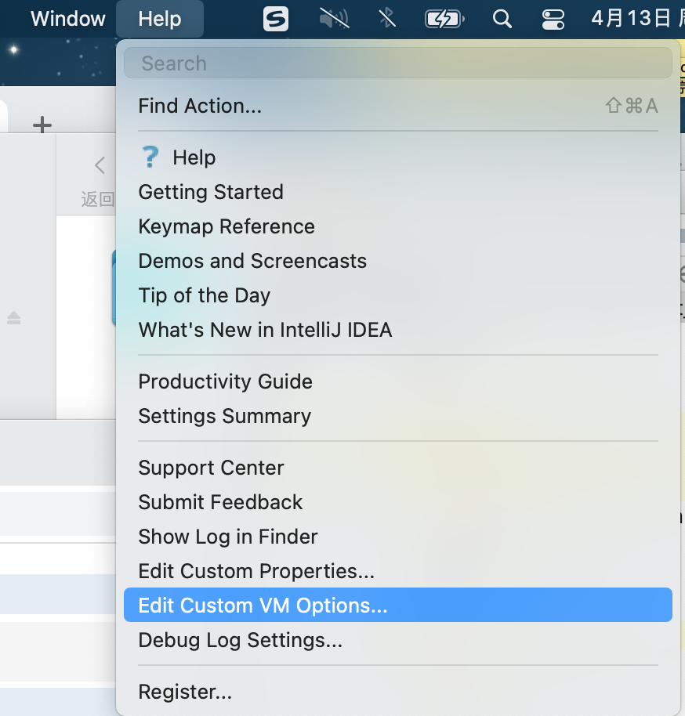685x716 pixels.
Task: Open Help with question mark icon
Action: 177,157
